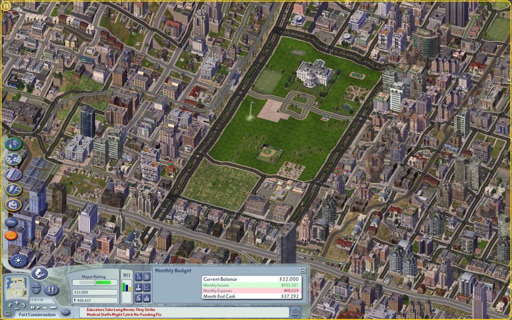Expand the Monthly Budget panel
Image resolution: width=512 pixels, height=320 pixels.
302,270
